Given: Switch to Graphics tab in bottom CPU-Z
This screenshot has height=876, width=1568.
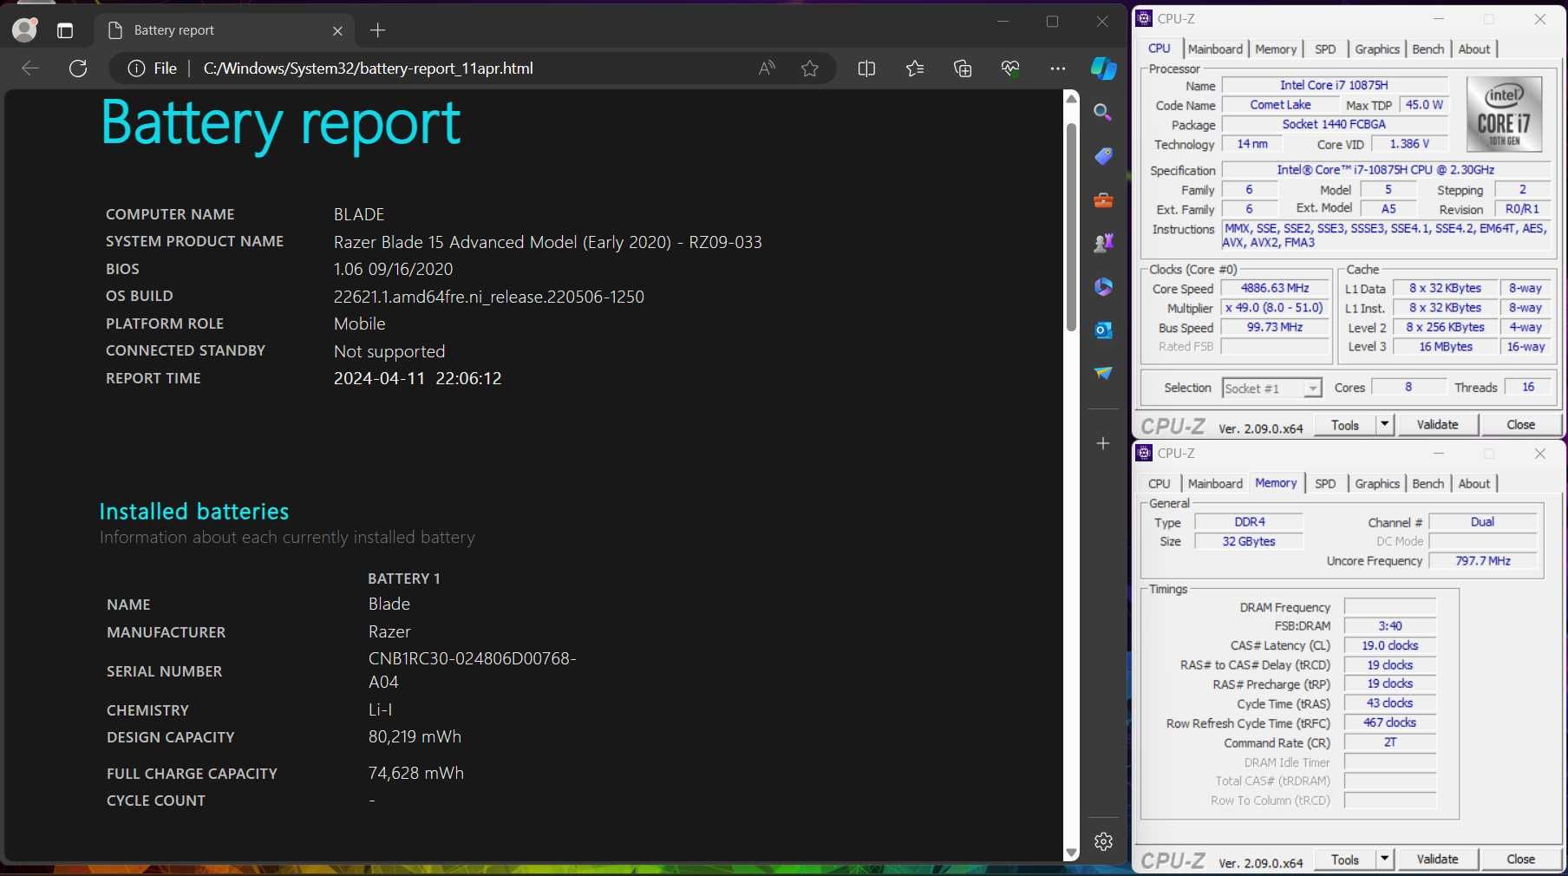Looking at the screenshot, I should 1377,484.
